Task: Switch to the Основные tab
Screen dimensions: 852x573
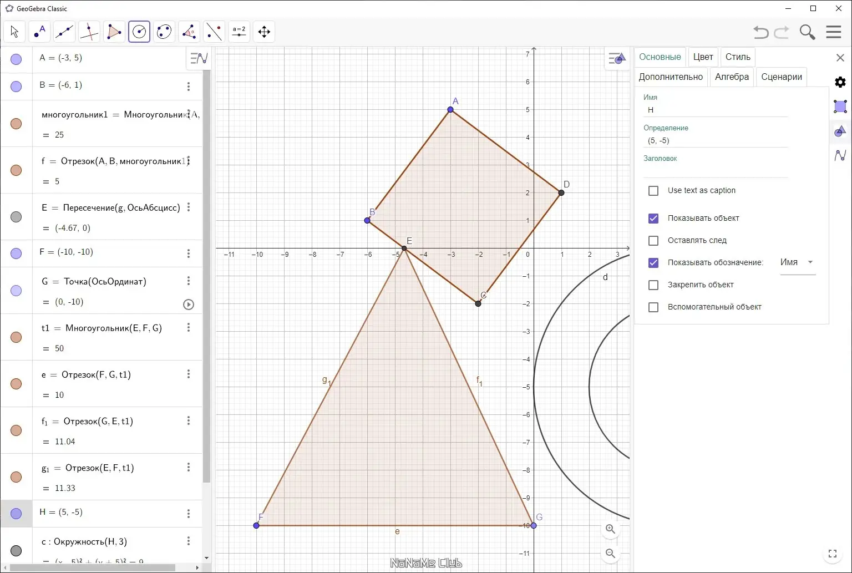Action: 660,57
